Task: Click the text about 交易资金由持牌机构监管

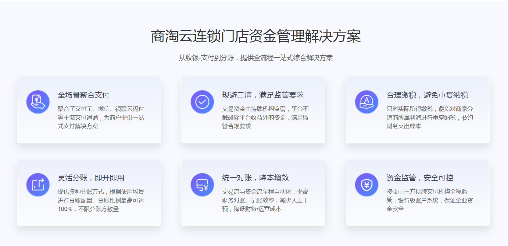Action: point(265,118)
